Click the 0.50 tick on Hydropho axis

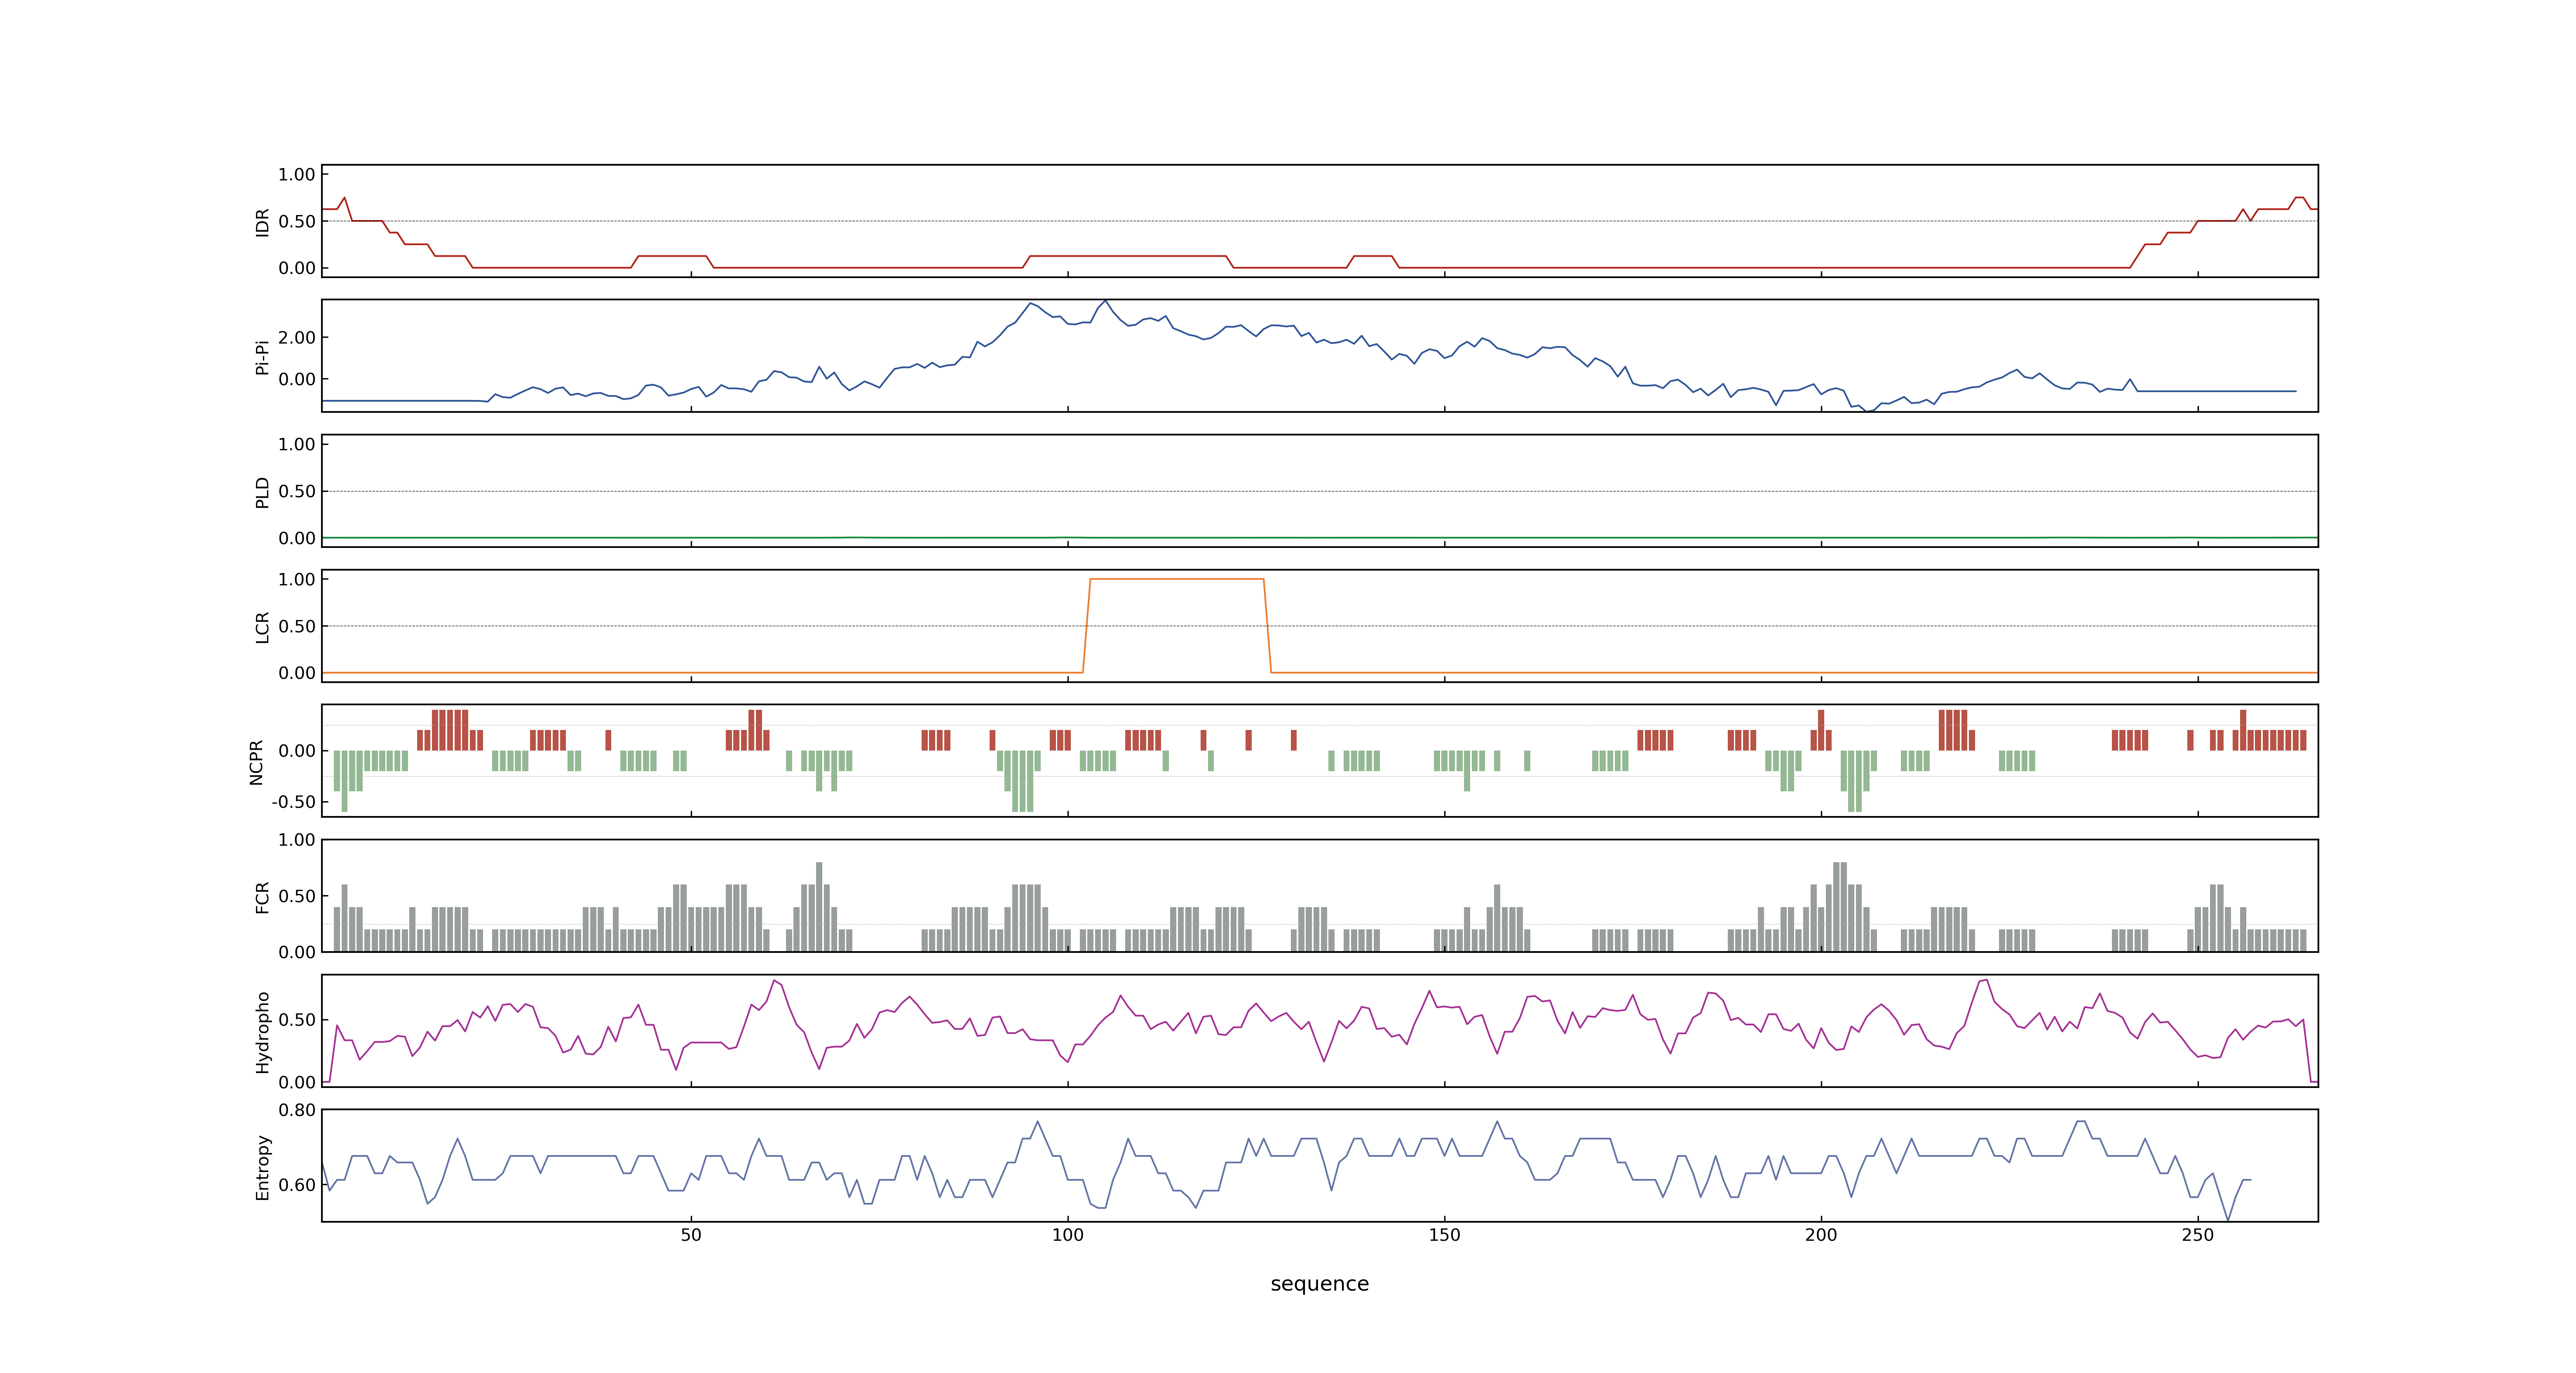click(297, 1020)
